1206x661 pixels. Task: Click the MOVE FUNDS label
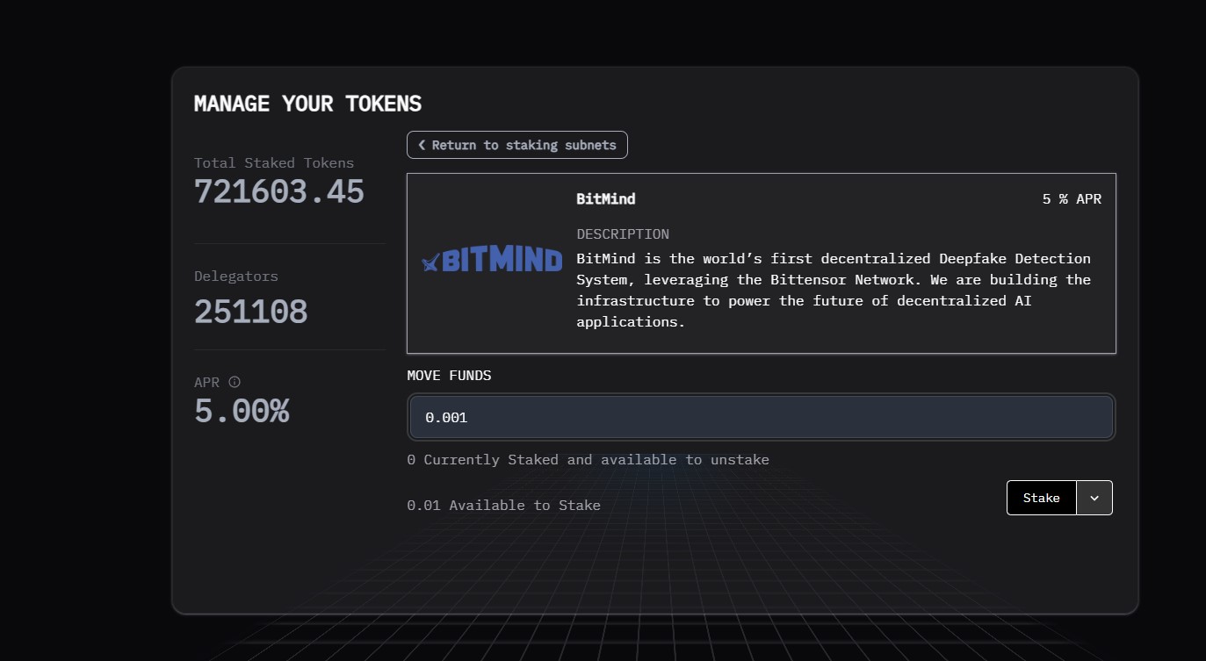pyautogui.click(x=449, y=376)
